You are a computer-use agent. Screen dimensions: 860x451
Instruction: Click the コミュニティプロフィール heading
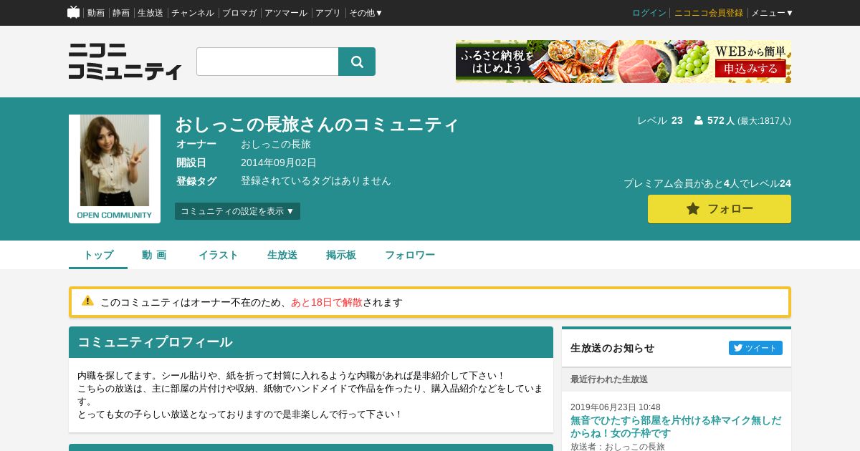click(155, 342)
